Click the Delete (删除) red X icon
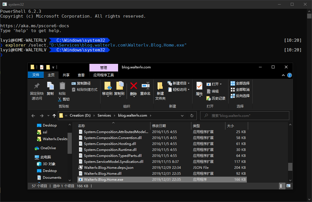The height and width of the screenshot is (202, 312). point(133,86)
